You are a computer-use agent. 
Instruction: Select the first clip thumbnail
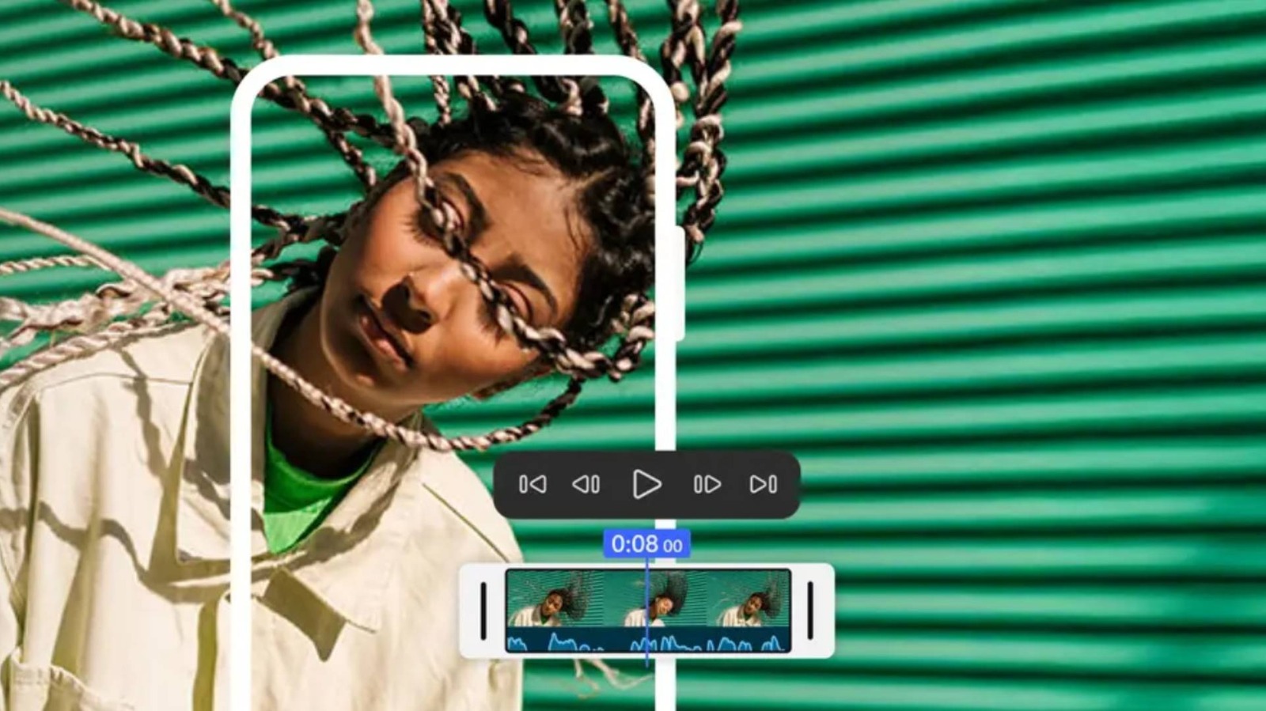point(553,599)
